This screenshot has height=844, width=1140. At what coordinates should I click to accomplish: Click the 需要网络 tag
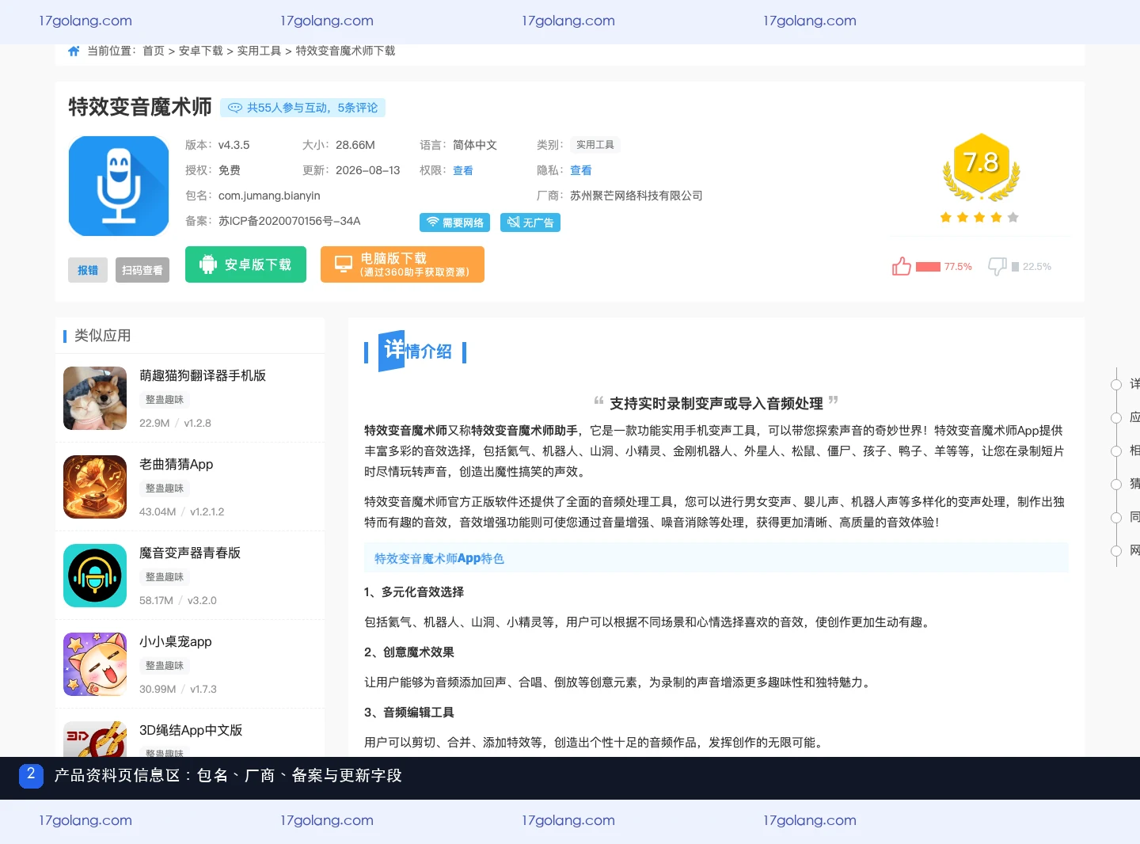(455, 222)
